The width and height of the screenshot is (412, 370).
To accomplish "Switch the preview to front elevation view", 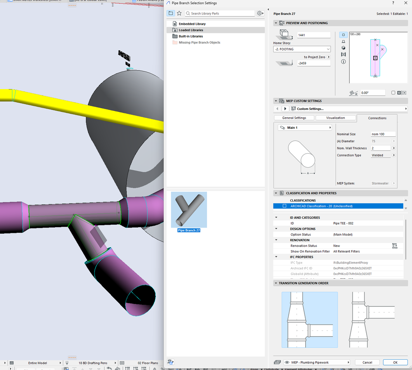I will [x=344, y=41].
